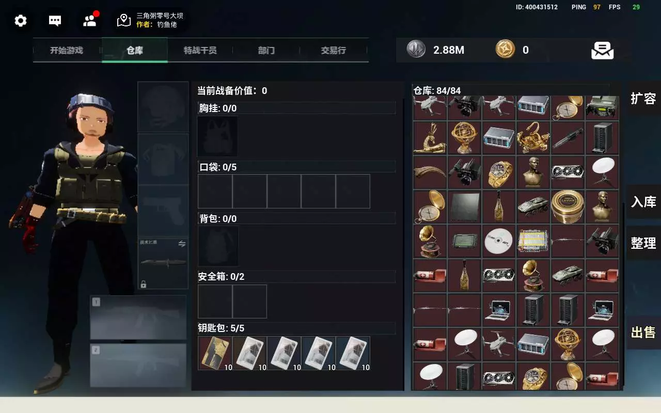Open the 交易行 tab
The image size is (661, 413).
click(x=333, y=50)
